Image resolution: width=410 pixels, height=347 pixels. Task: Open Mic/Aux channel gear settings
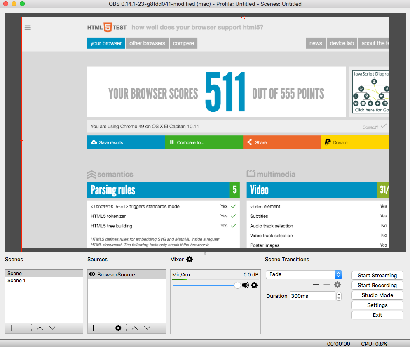254,285
